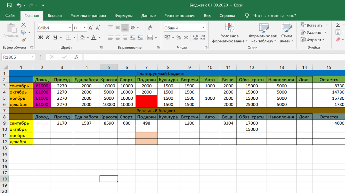Expand the Name Box dropdown arrow
This screenshot has height=193, width=345.
tap(32, 57)
